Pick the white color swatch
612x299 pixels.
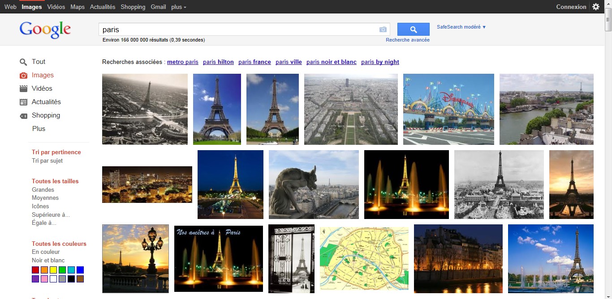(x=53, y=279)
